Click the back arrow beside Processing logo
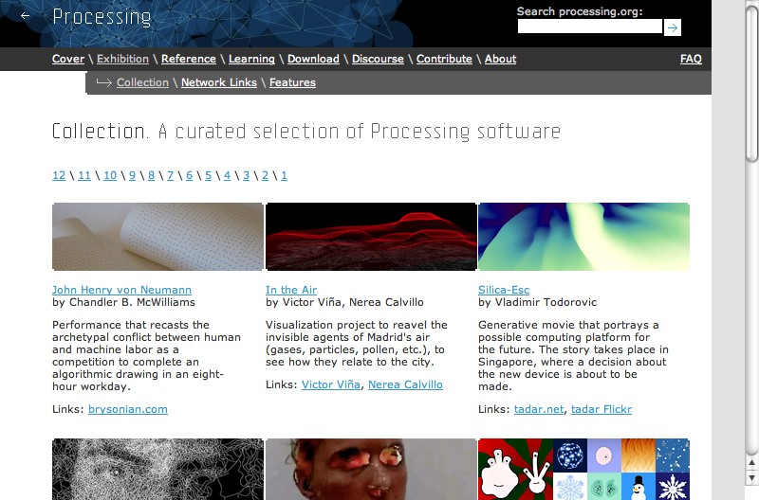759x500 pixels. point(26,16)
